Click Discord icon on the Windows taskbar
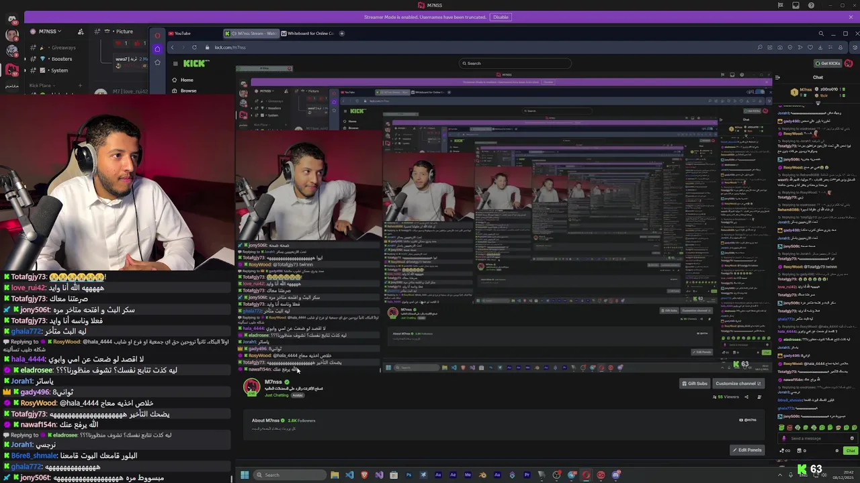860x483 pixels. click(615, 475)
